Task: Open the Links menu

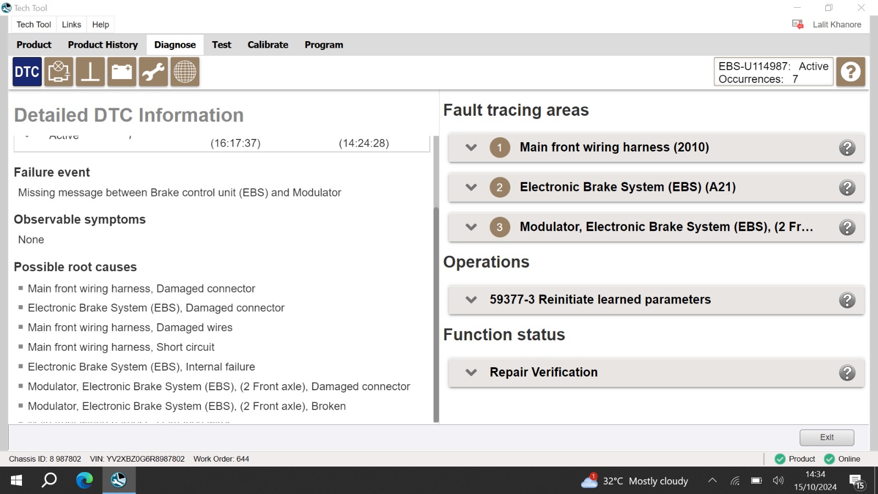Action: 71,25
